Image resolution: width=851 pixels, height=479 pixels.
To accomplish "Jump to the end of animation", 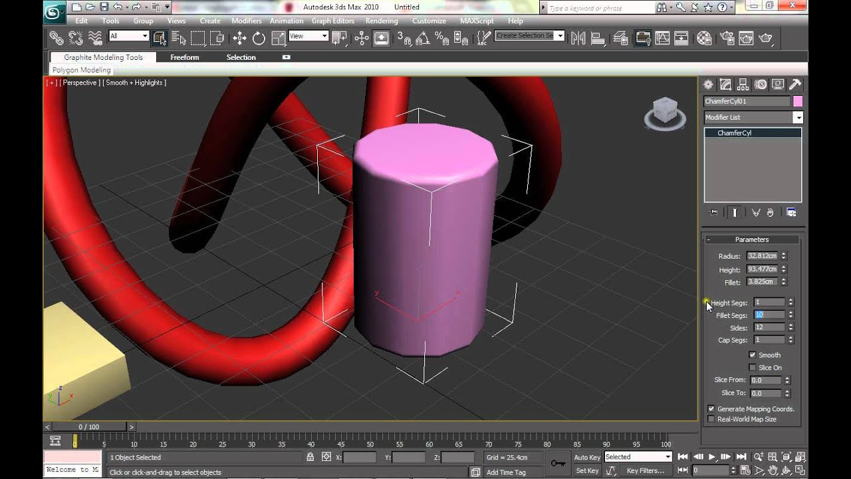I will pos(741,457).
